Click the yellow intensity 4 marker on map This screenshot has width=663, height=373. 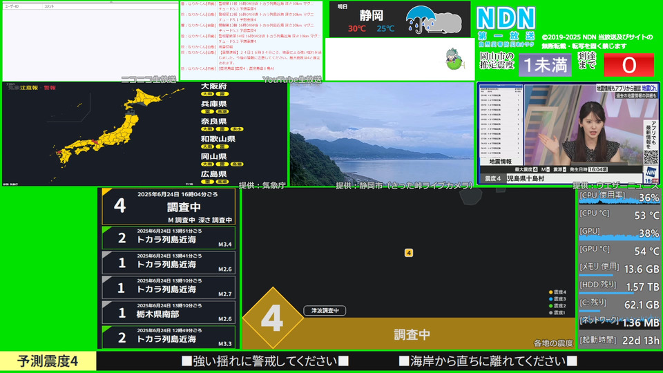pos(408,253)
